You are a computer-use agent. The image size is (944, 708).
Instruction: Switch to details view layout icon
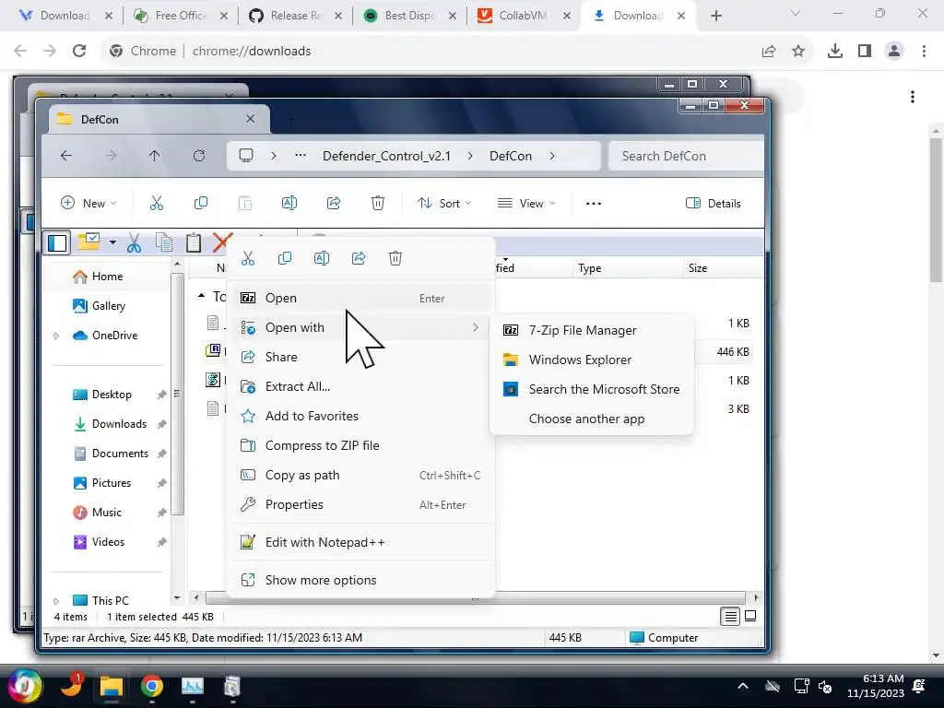(x=730, y=616)
